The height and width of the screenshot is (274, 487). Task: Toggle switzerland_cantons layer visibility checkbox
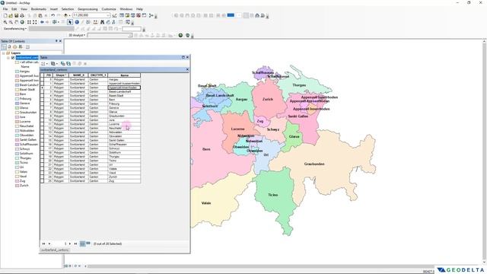pos(13,58)
